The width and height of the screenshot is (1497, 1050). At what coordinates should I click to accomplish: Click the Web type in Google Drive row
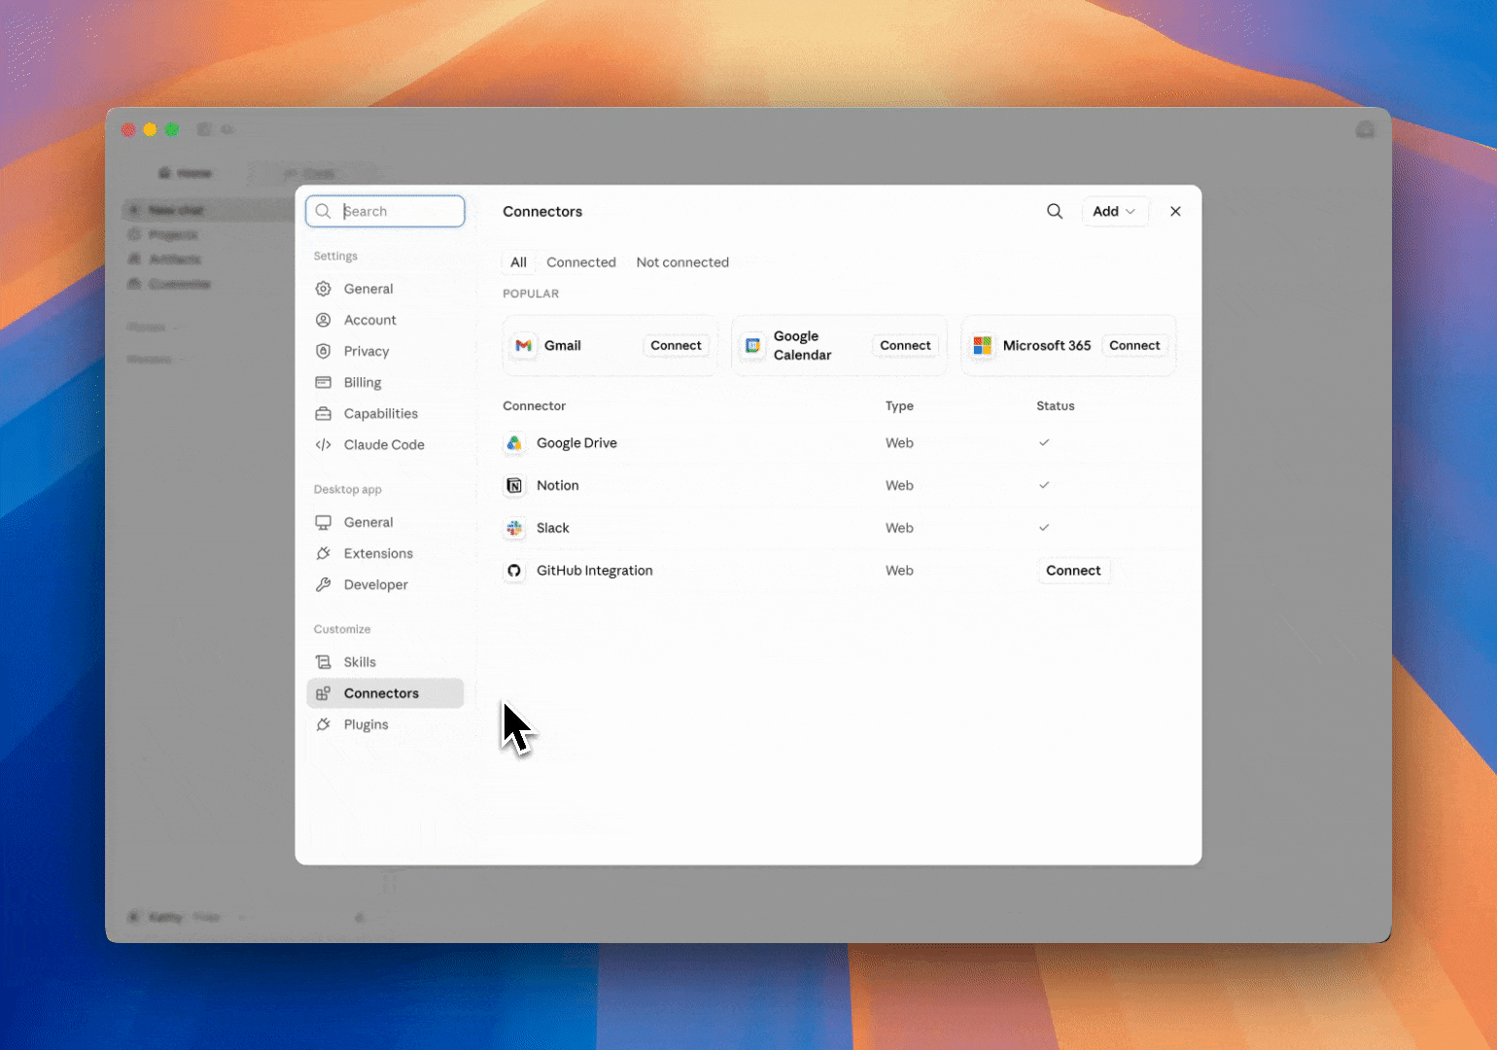point(899,442)
